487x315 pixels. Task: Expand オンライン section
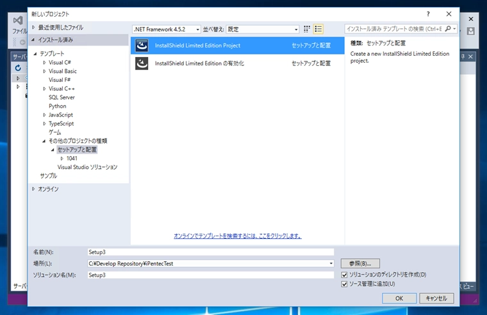33,189
